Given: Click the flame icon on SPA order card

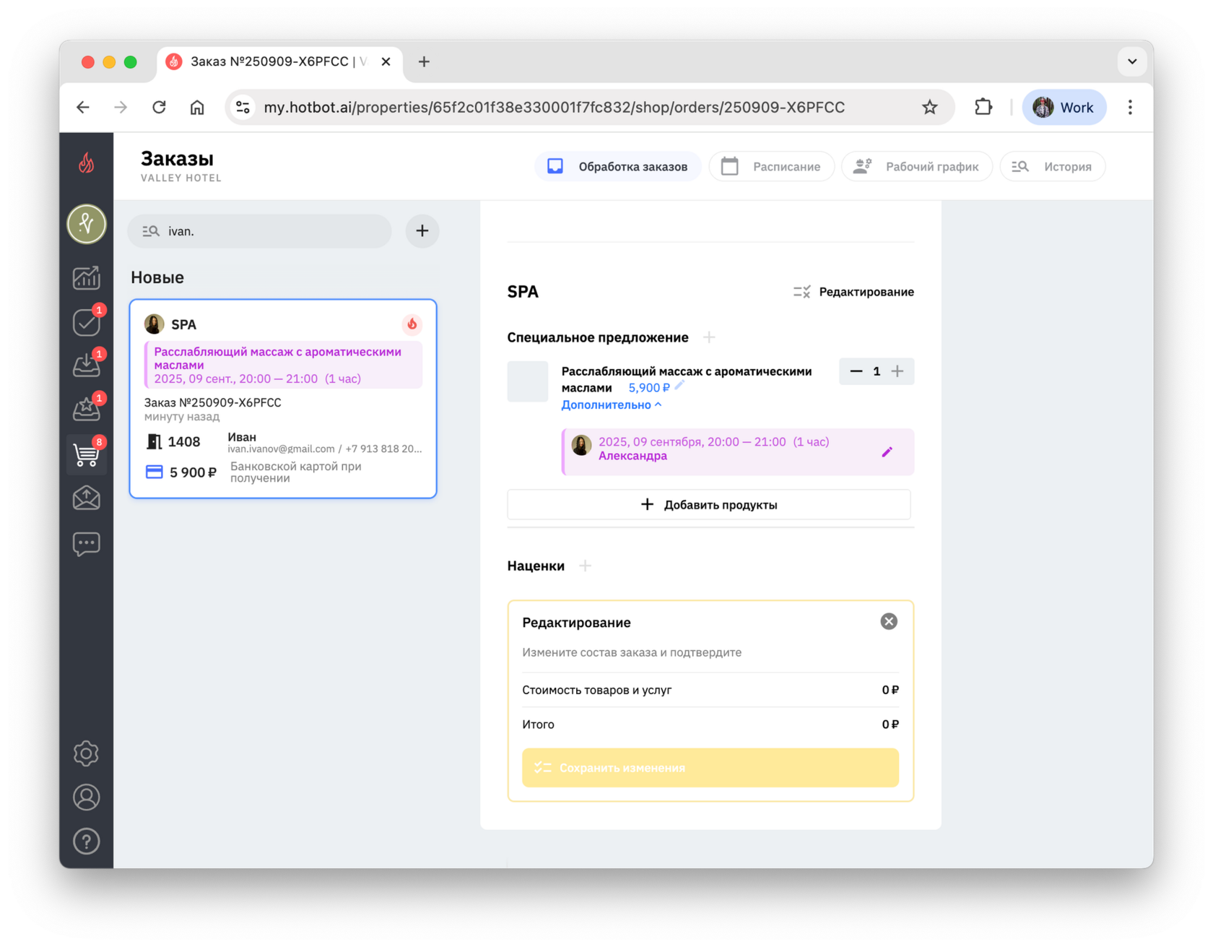Looking at the screenshot, I should tap(412, 324).
